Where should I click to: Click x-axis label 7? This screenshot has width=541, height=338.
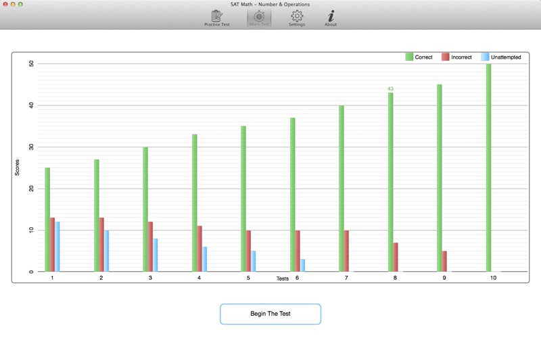click(346, 278)
